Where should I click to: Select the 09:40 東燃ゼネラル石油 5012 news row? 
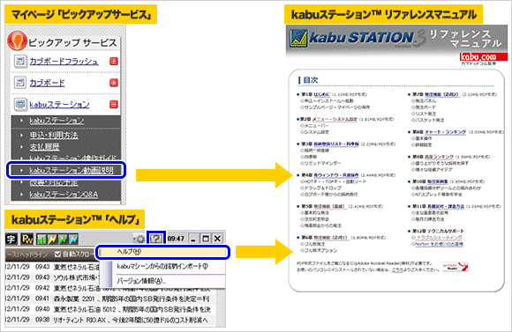110,309
